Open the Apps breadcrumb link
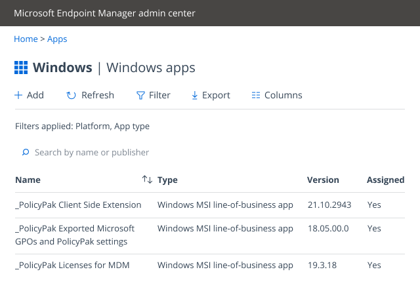 pos(57,39)
